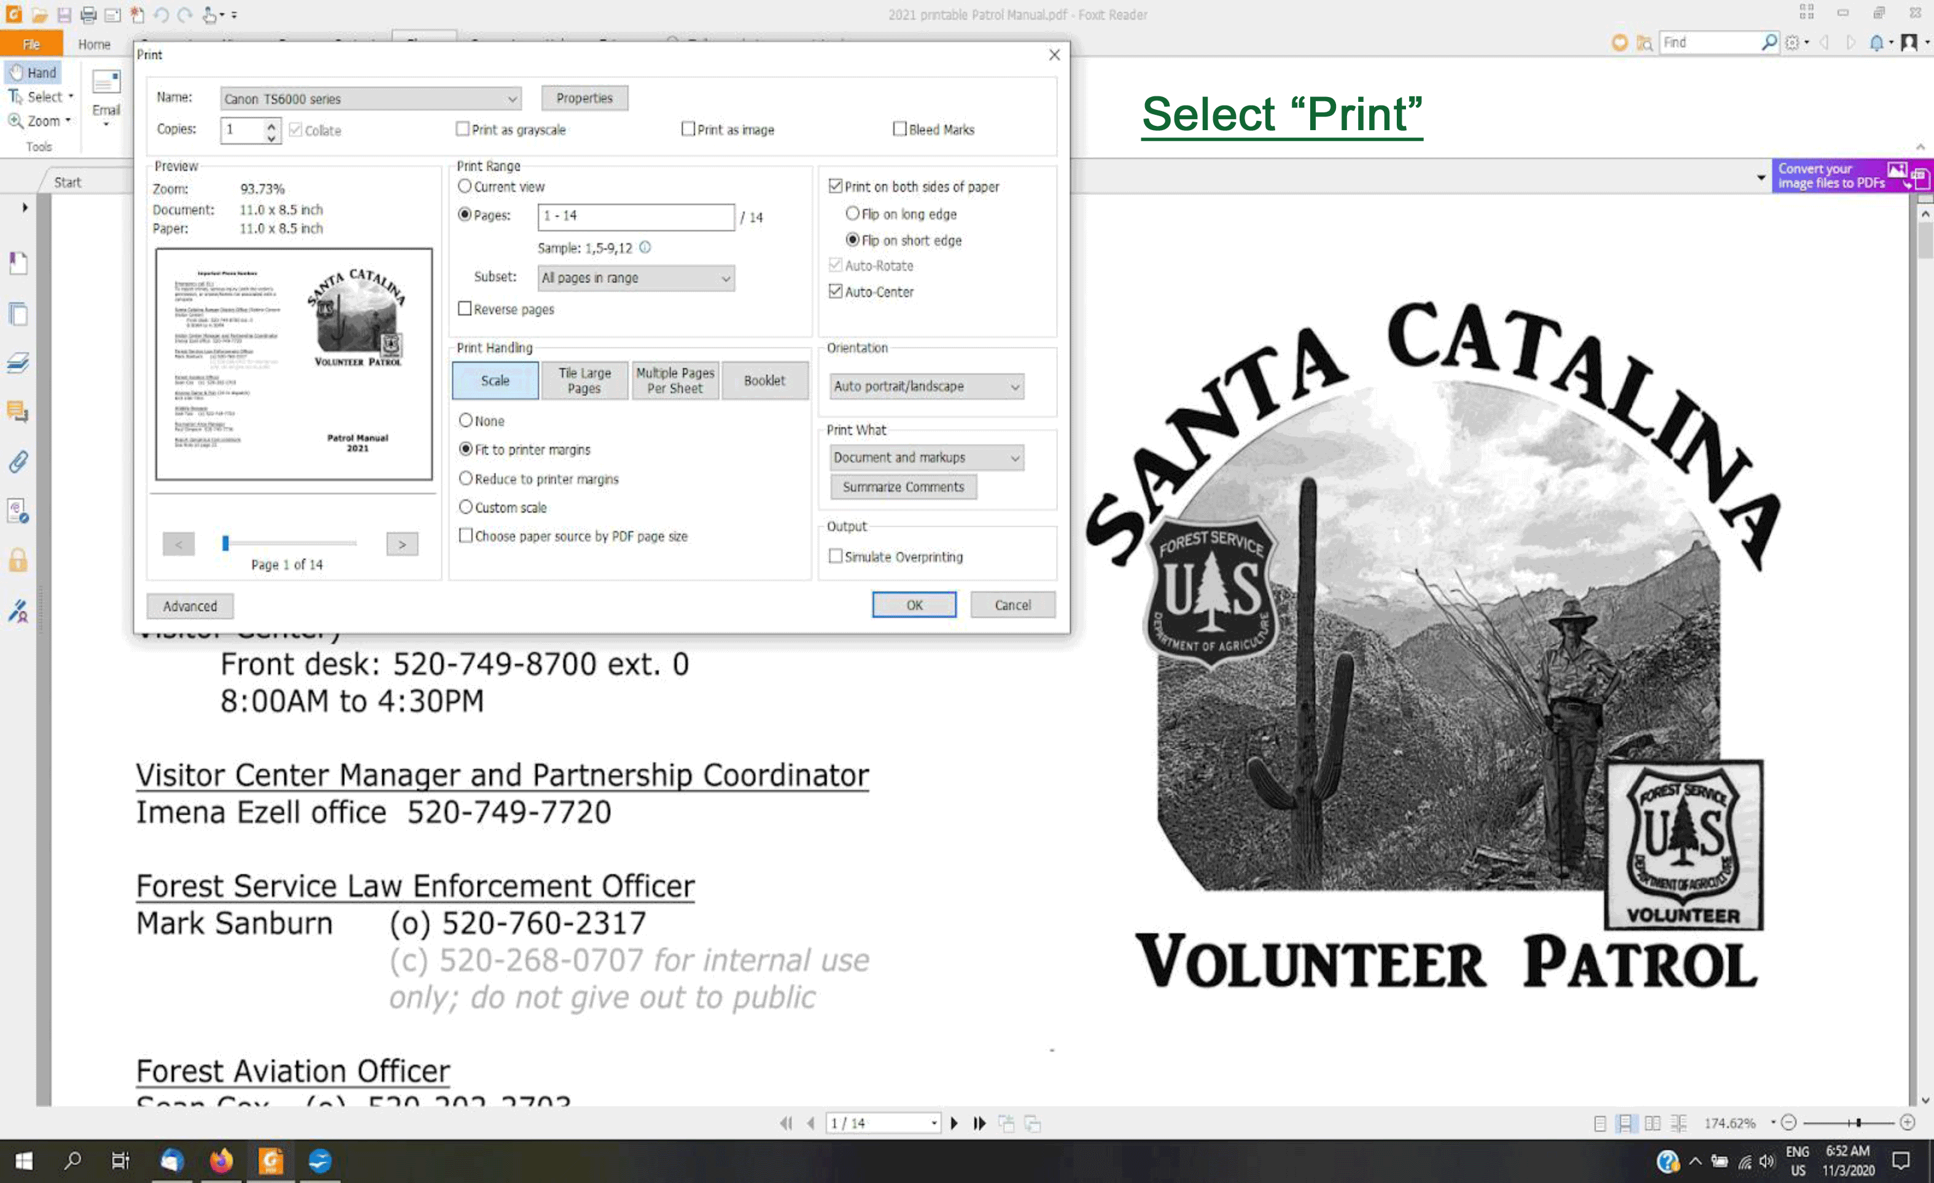This screenshot has width=1934, height=1183.
Task: Toggle the Auto-Center checkbox
Action: [835, 291]
